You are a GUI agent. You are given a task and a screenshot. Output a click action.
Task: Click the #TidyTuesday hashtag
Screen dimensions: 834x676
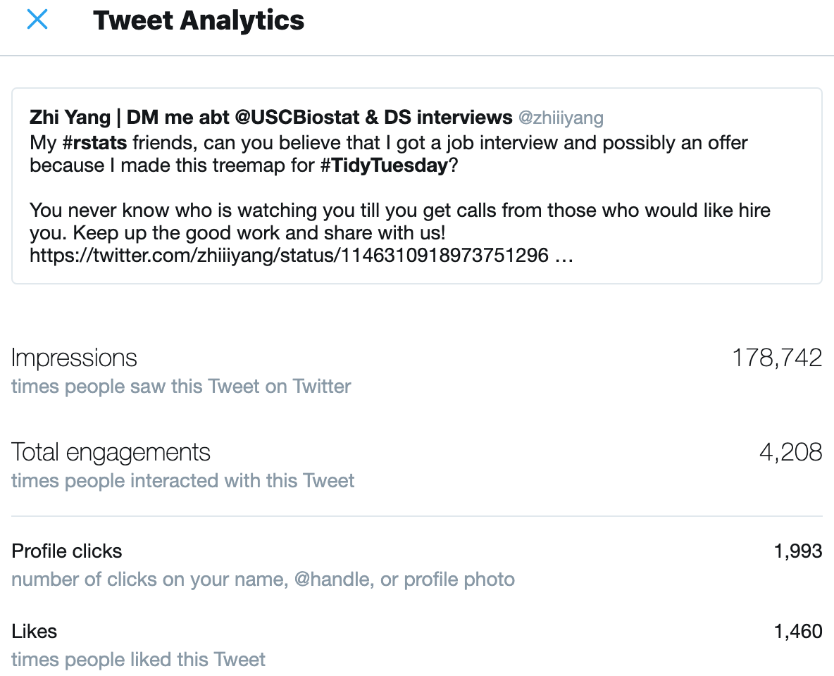[x=385, y=165]
